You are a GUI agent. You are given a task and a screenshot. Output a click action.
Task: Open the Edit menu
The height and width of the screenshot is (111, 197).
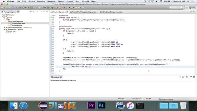pyautogui.click(x=24, y=1)
